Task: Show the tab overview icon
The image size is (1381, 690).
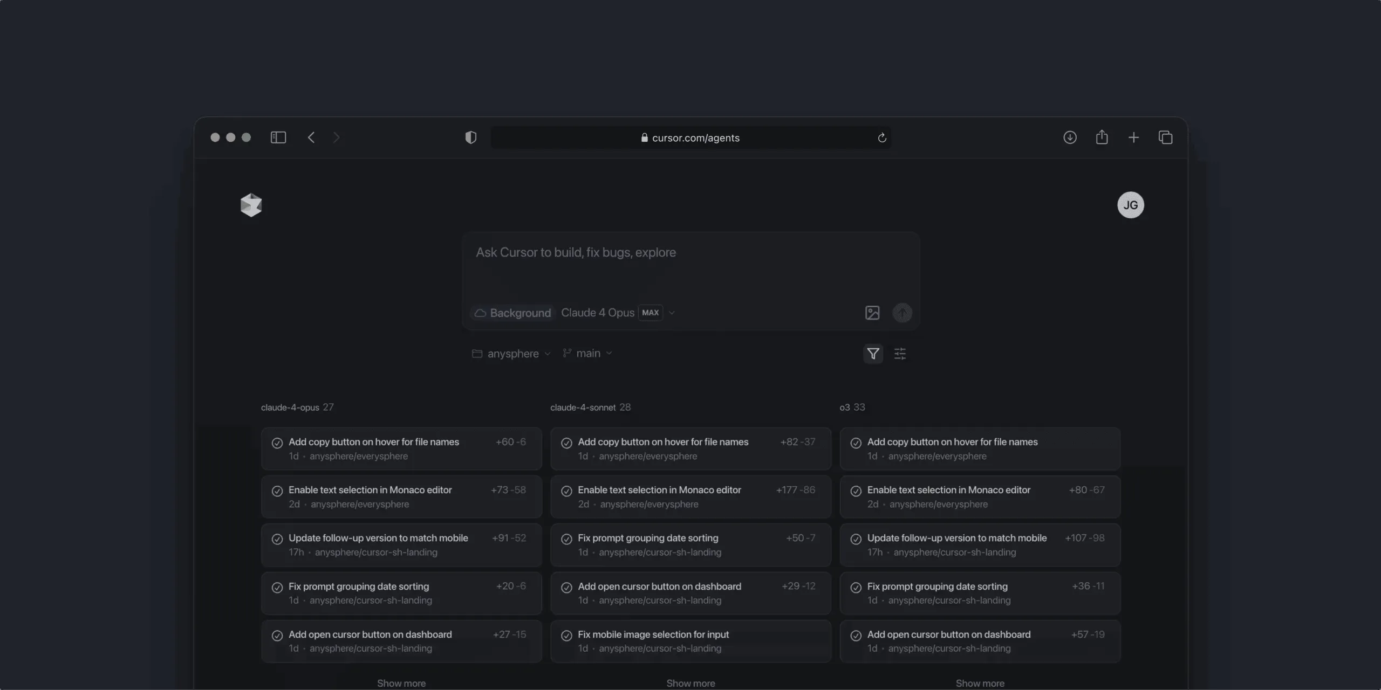Action: 1165,137
